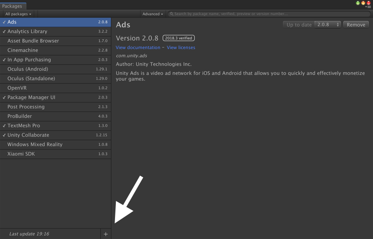The width and height of the screenshot is (373, 239).
Task: Select the Cinemachine package
Action: tap(55, 50)
